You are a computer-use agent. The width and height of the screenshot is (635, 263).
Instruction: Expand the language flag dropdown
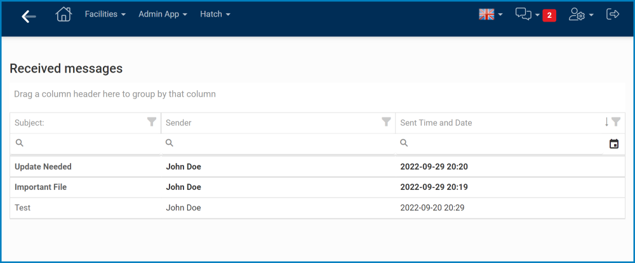point(490,15)
